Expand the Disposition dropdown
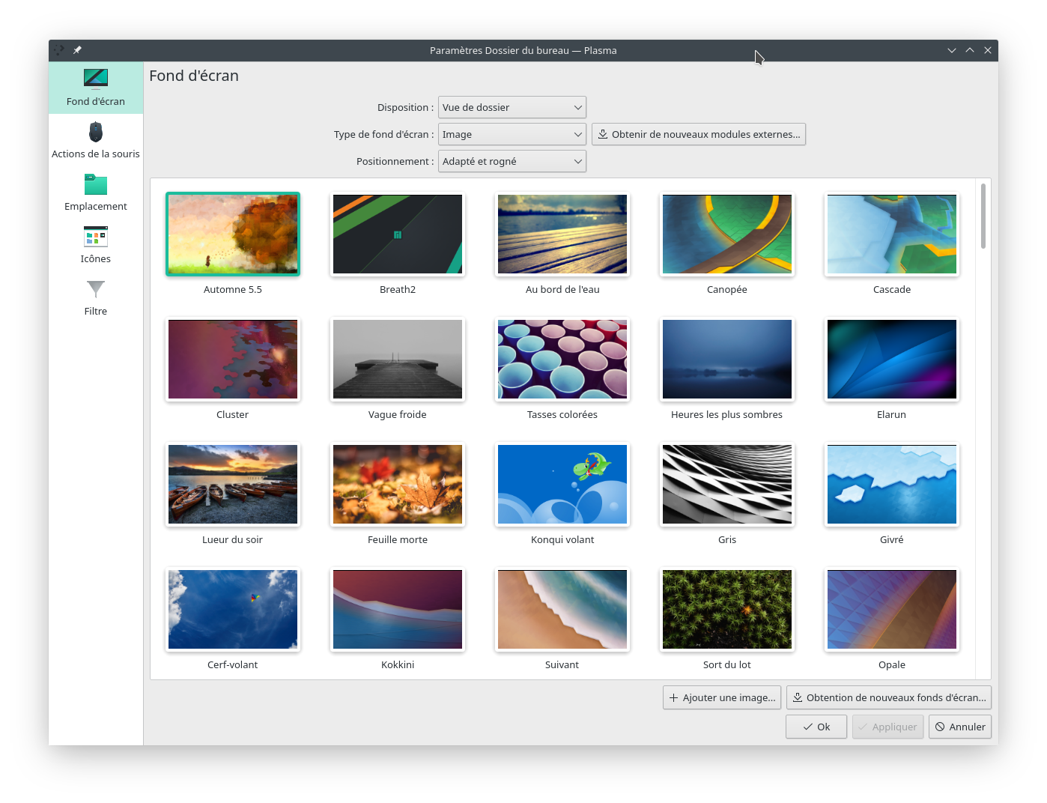 [x=512, y=107]
